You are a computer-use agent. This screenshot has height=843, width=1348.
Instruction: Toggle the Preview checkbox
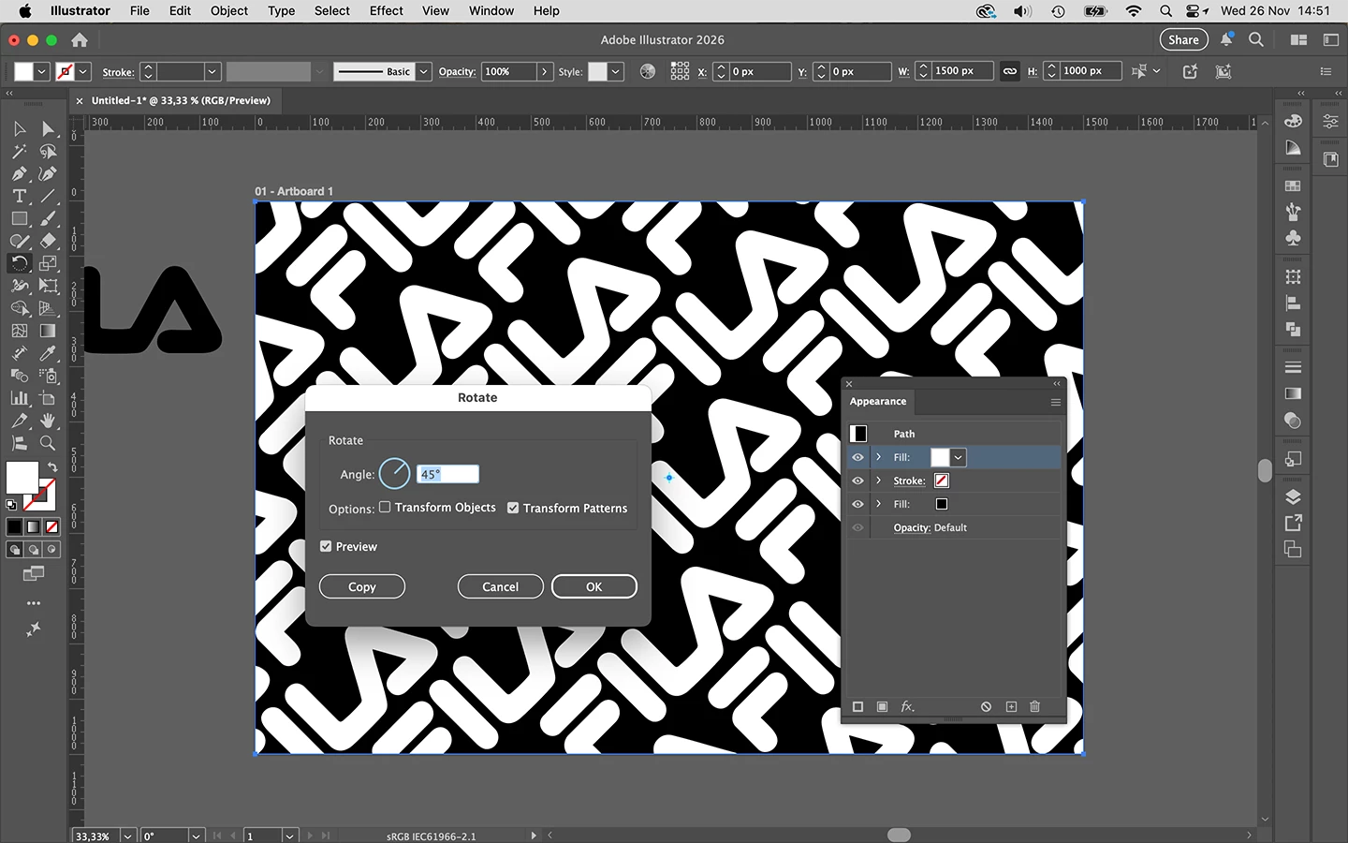tap(326, 546)
